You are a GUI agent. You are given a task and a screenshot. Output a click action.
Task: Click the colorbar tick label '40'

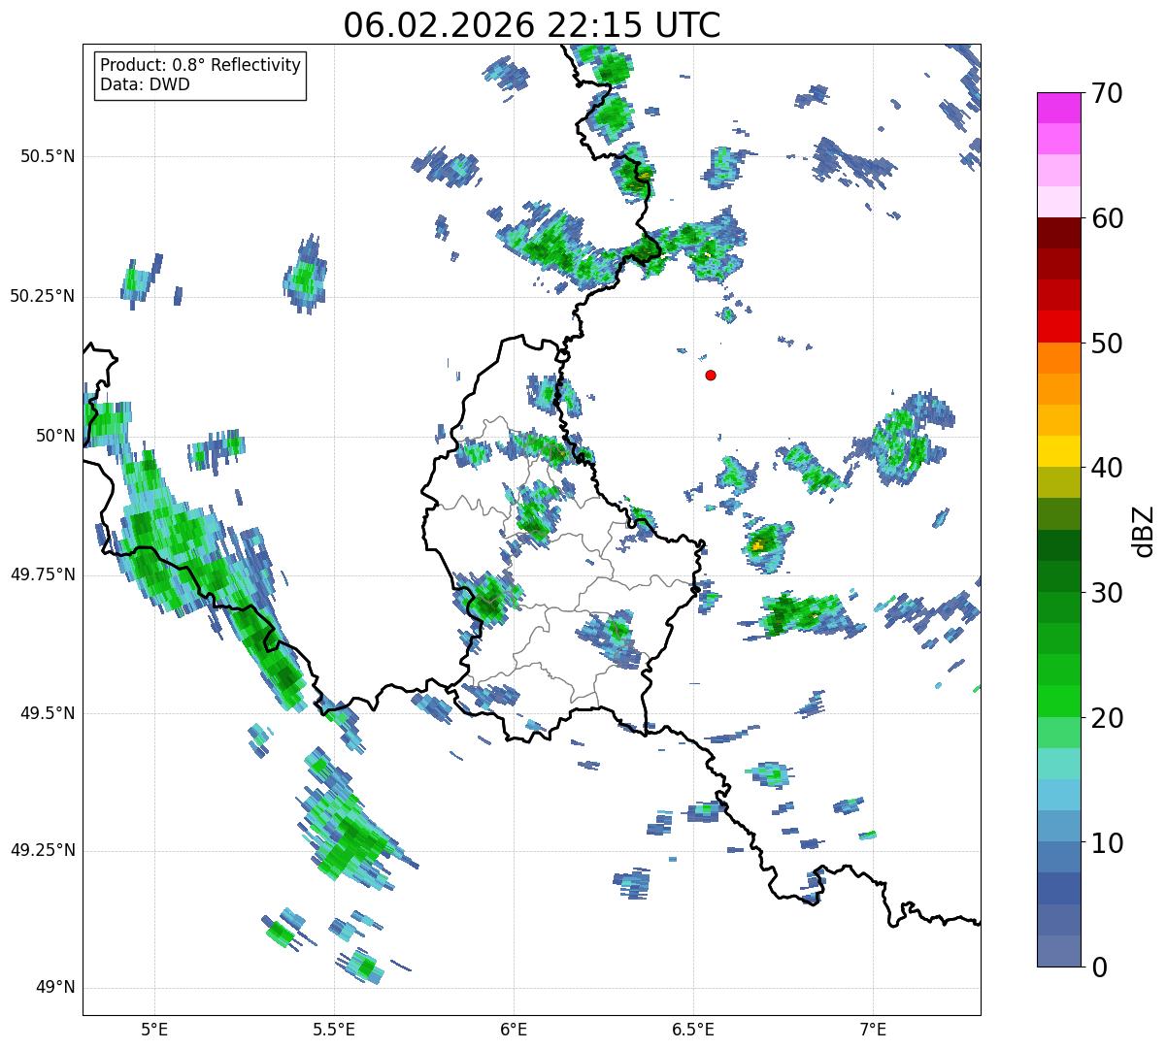pyautogui.click(x=1106, y=468)
